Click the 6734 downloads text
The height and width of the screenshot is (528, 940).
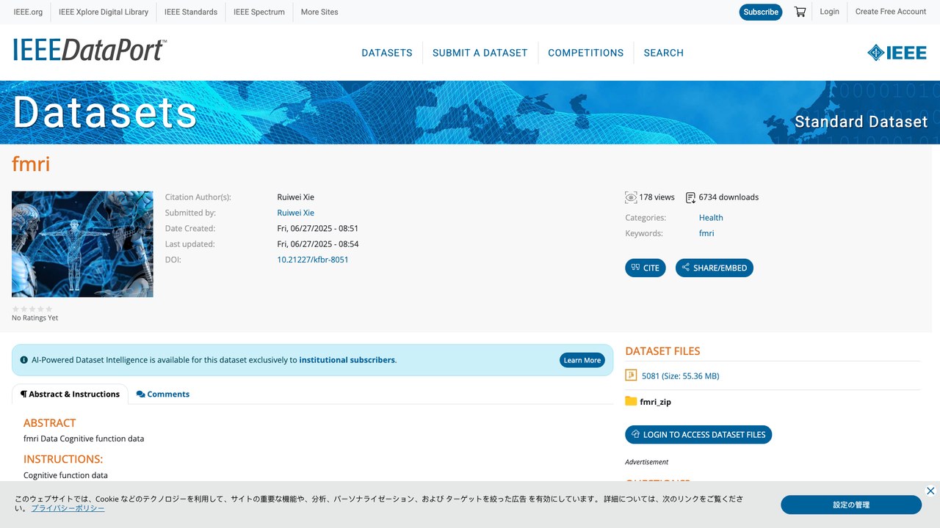point(728,197)
